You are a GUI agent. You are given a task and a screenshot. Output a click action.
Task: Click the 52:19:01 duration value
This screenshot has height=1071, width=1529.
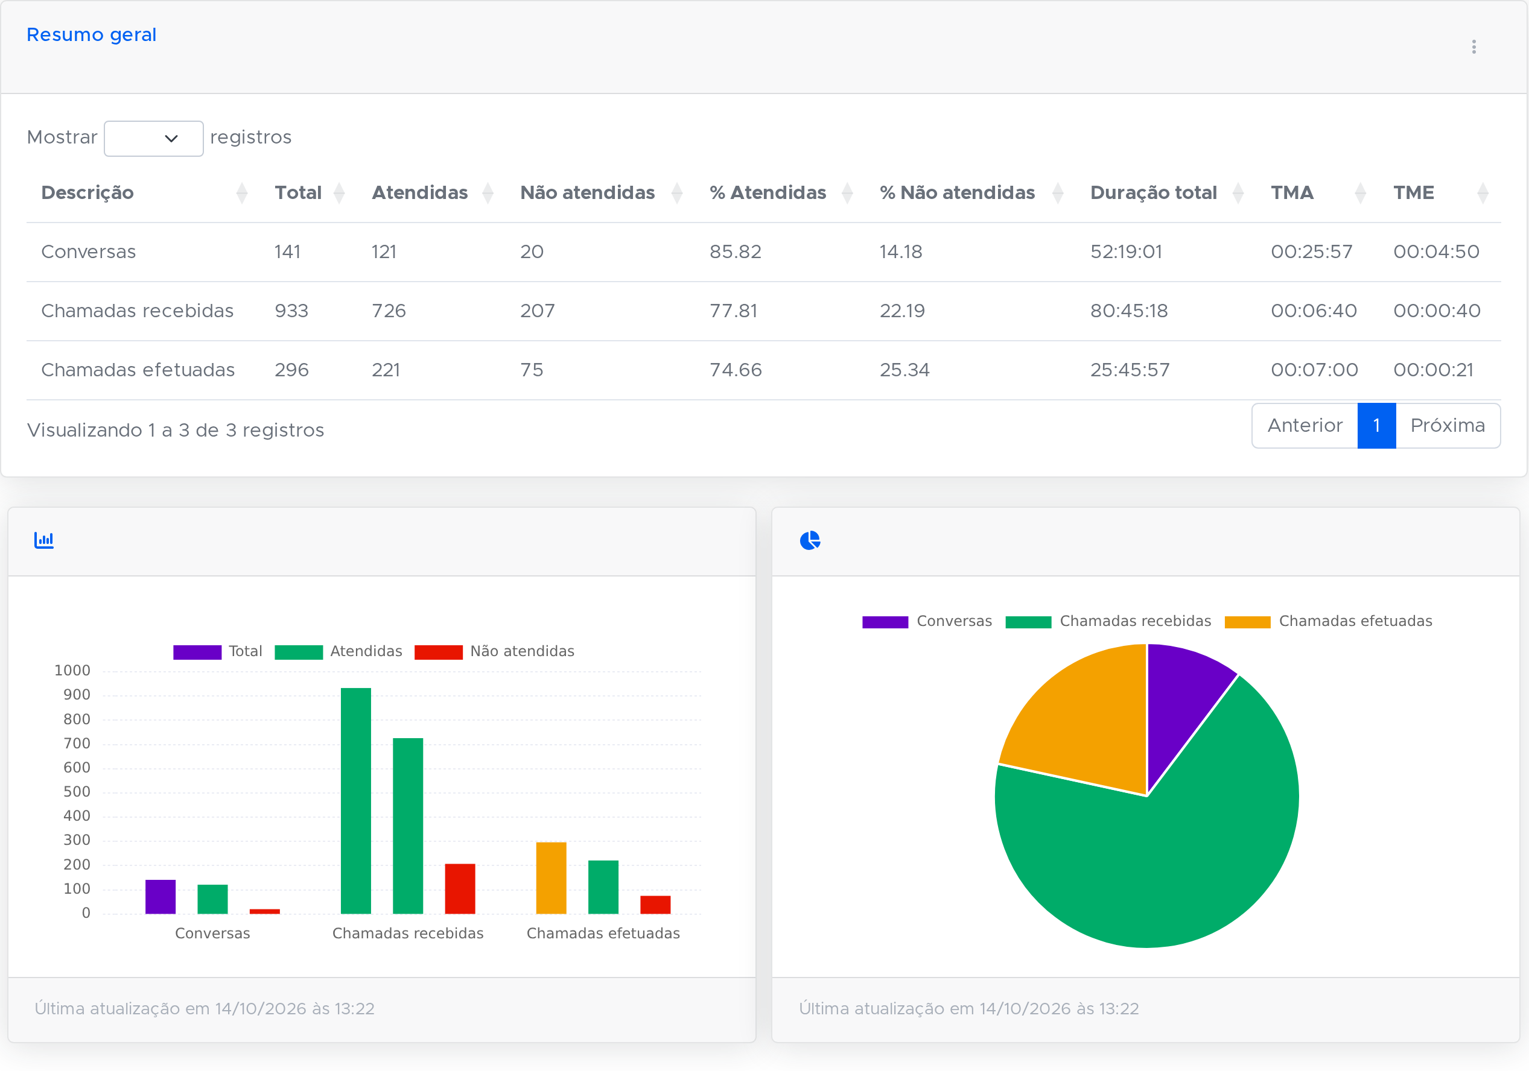1126,252
